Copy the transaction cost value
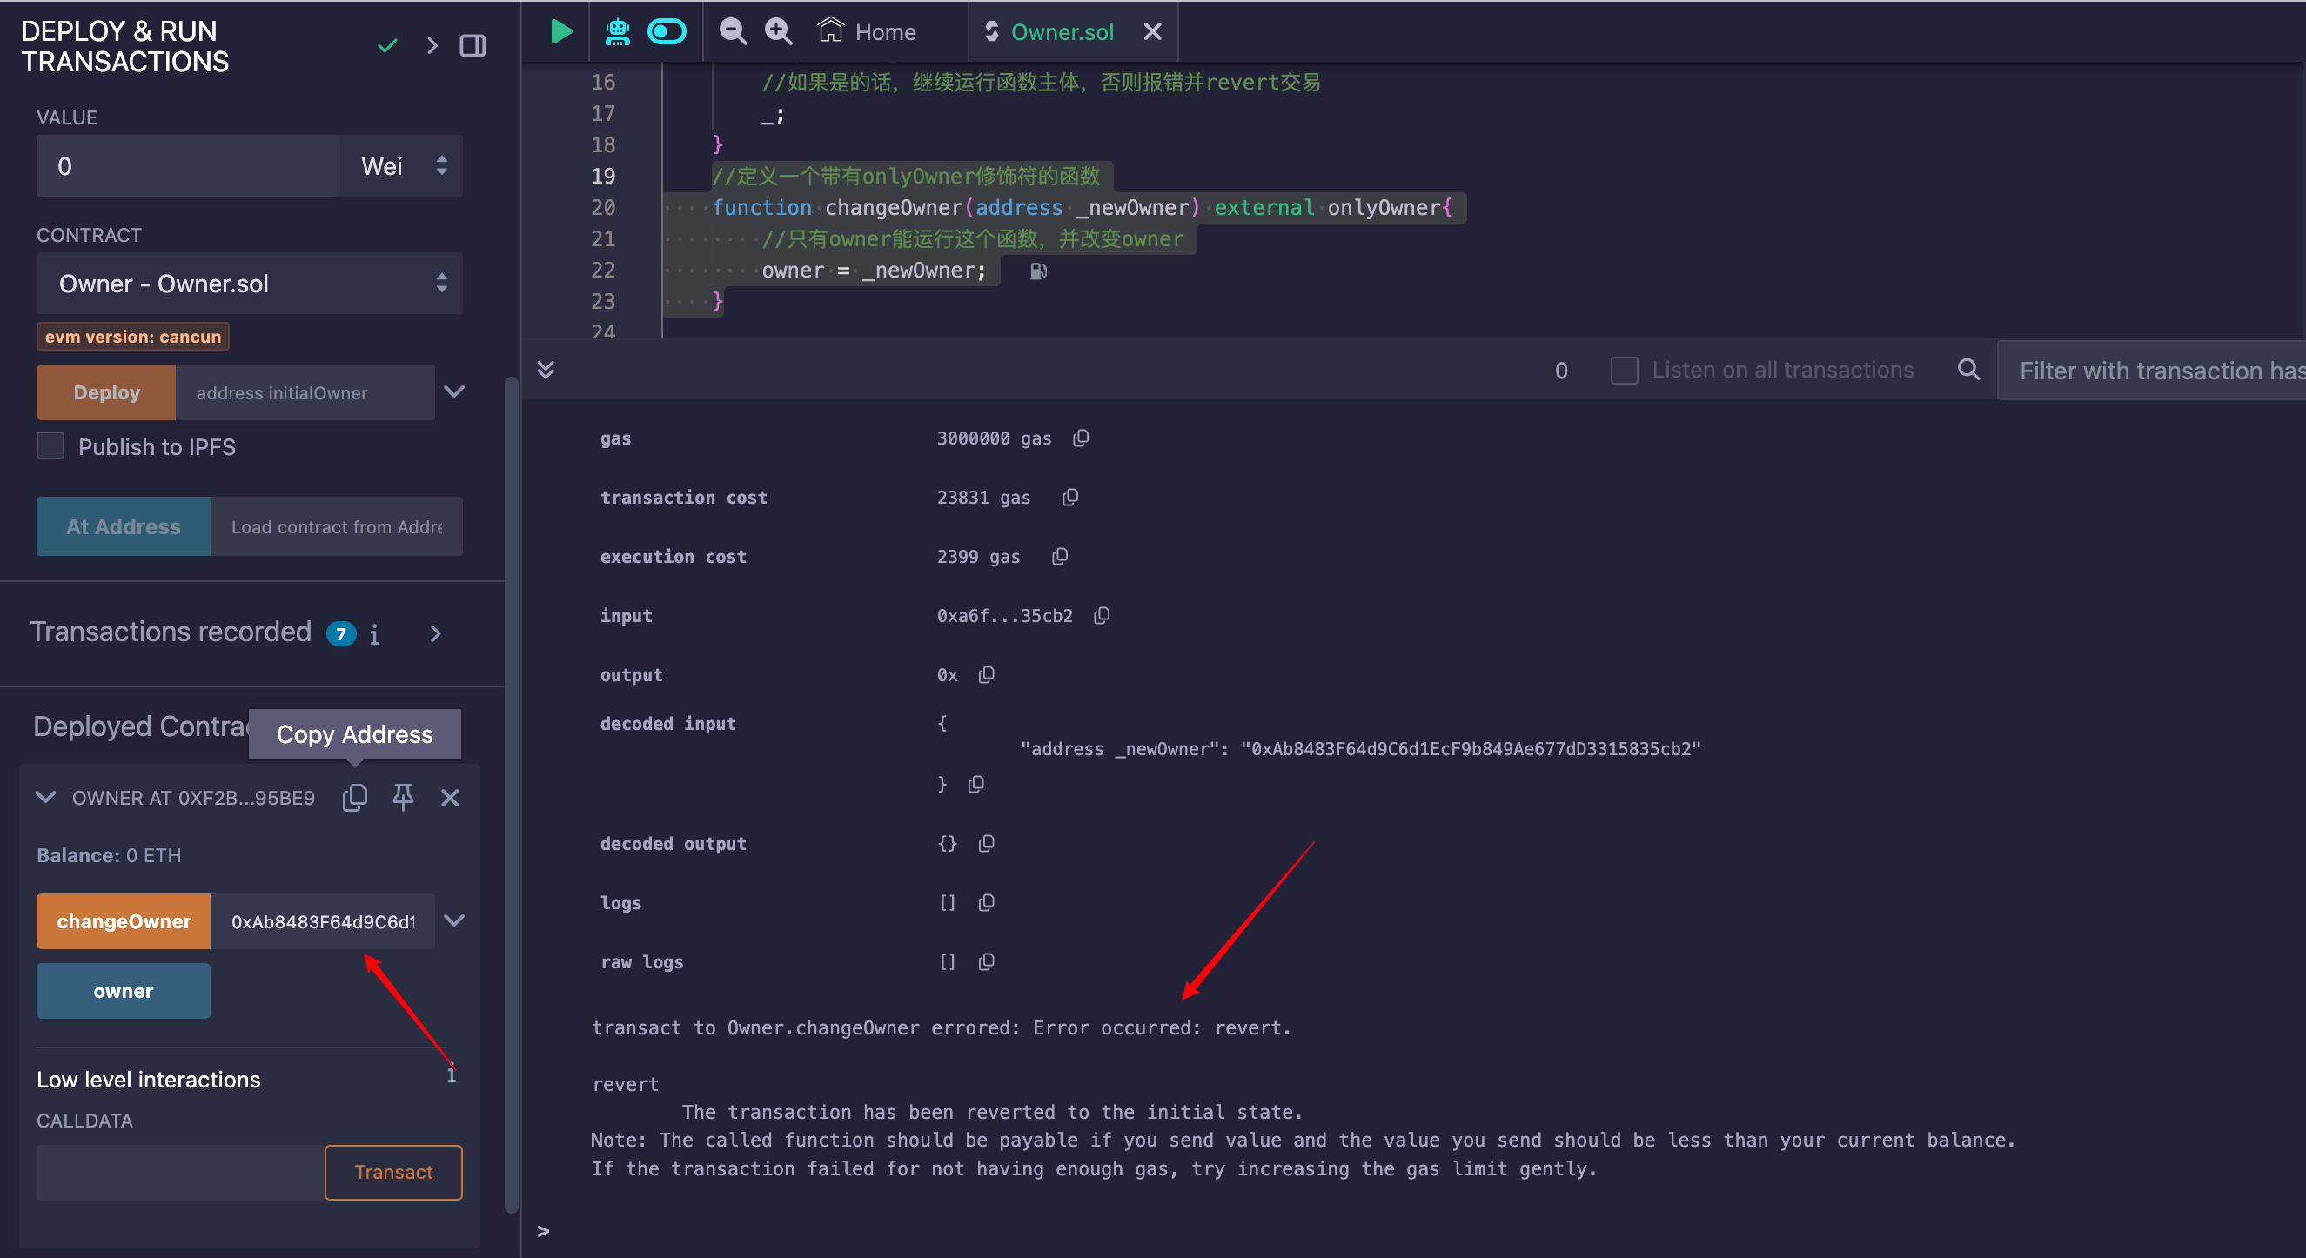Viewport: 2306px width, 1258px height. coord(1069,498)
